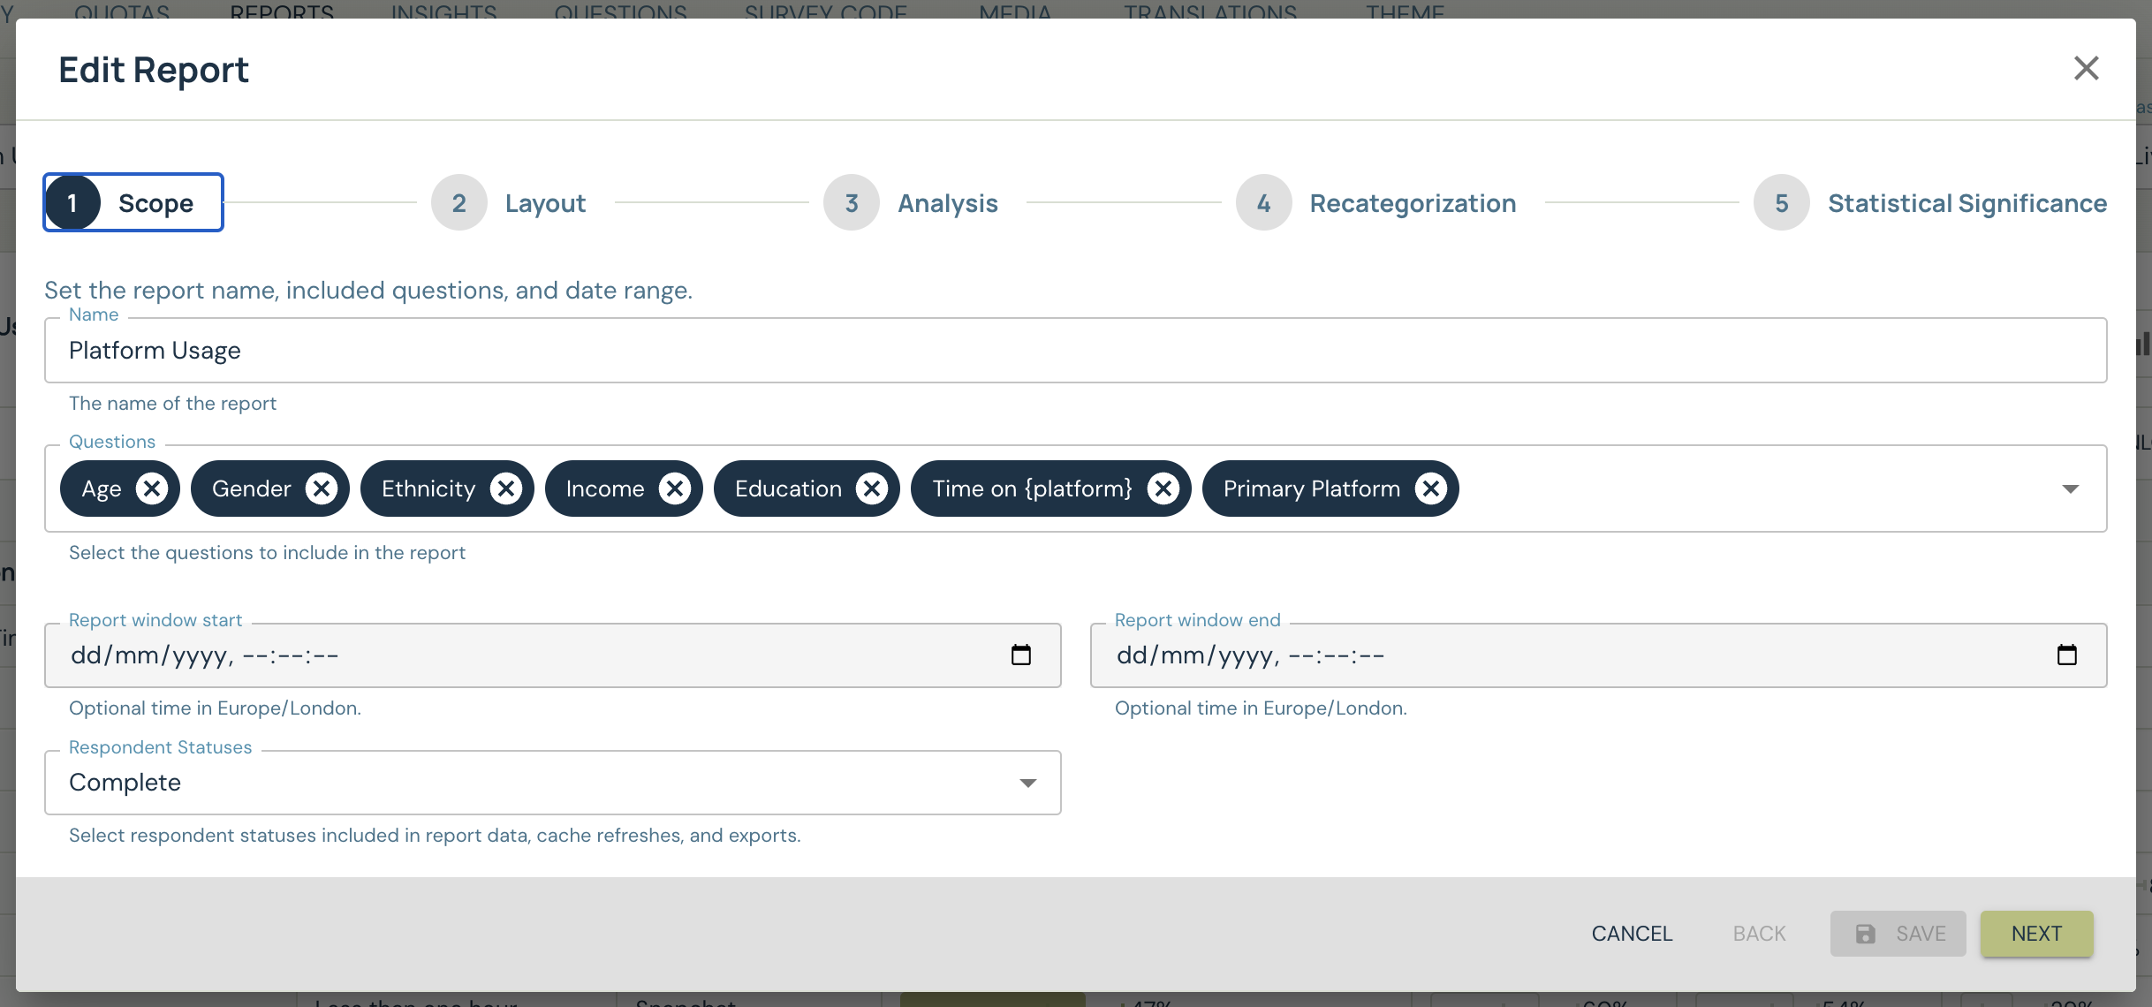Select the Ethnicity chip label
Viewport: 2152px width, 1007px height.
click(428, 488)
